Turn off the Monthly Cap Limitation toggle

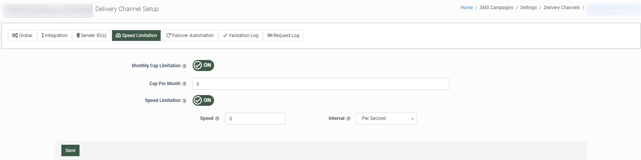click(x=203, y=65)
